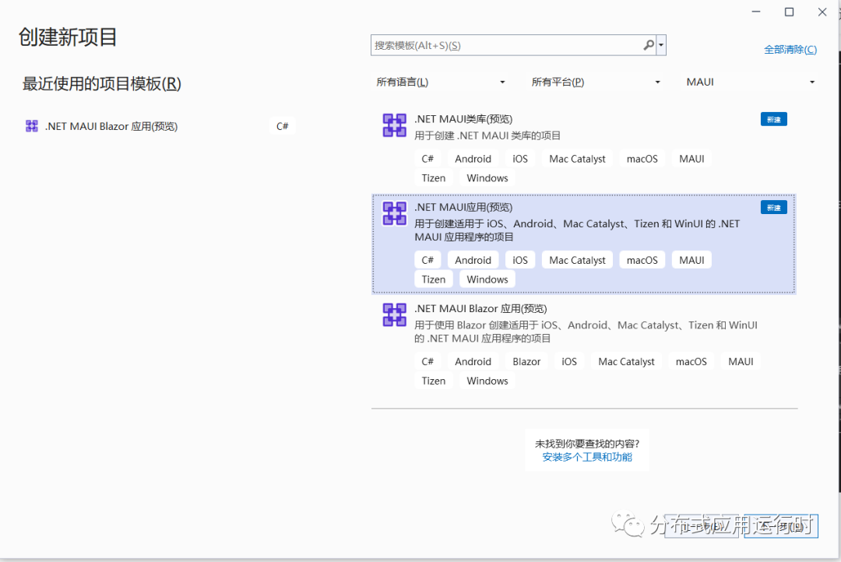Click the icon of the .NET MAUI应用(预览) template
The image size is (841, 562).
coord(394,213)
